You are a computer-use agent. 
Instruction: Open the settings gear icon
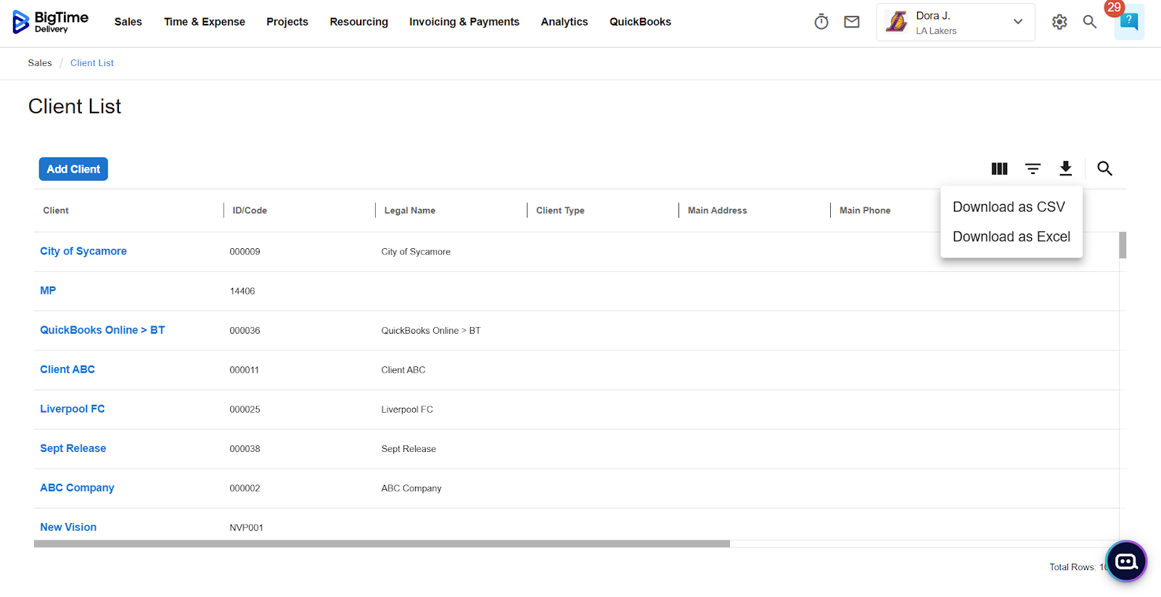point(1059,22)
